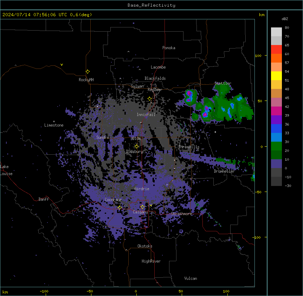This screenshot has height=296, width=303.
Task: Click the Calgary city label
Action: click(x=140, y=212)
